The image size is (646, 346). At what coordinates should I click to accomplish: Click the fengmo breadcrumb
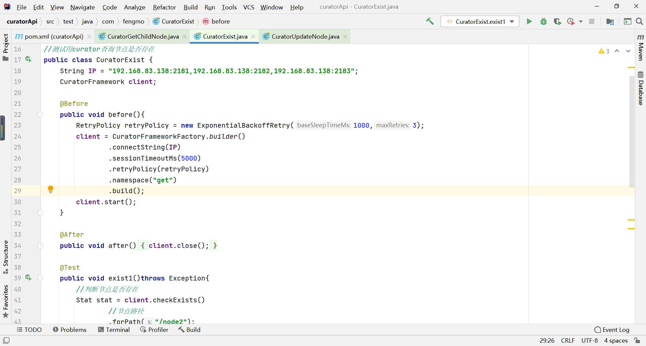click(133, 21)
